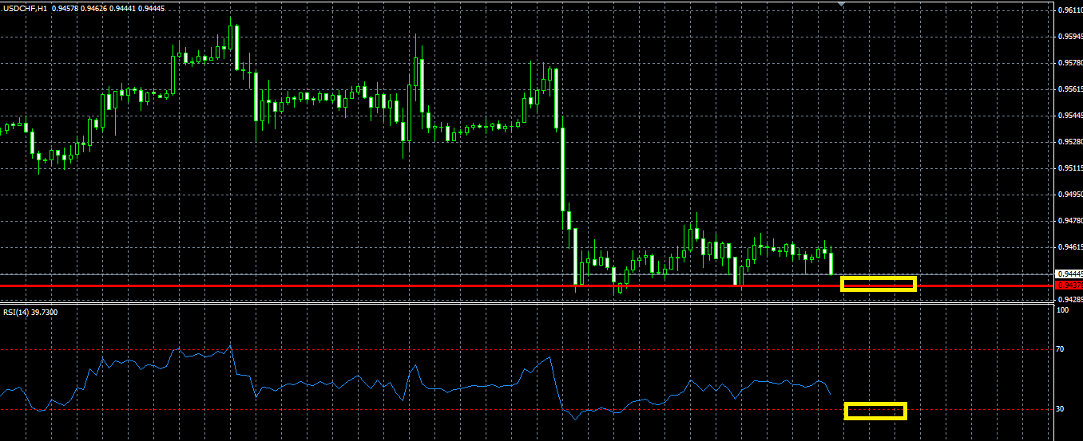Screen dimensions: 1083x441
Task: Click the 70 level label on RSI scale
Action: [1061, 349]
